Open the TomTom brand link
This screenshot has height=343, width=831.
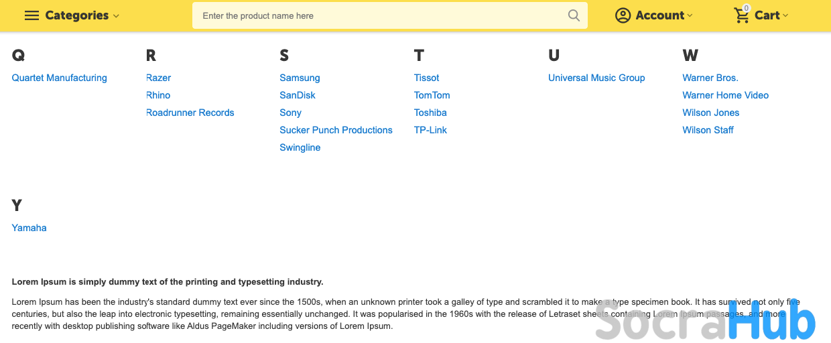click(432, 95)
